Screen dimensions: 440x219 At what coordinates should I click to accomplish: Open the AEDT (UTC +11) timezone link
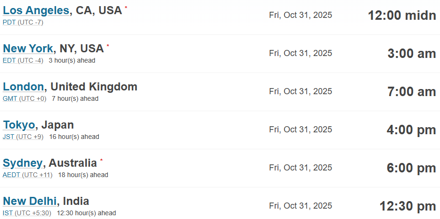27,175
